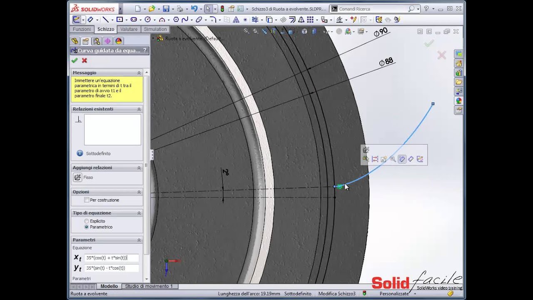Activate the Trim Entities tool
This screenshot has height=300, width=533.
[255, 20]
